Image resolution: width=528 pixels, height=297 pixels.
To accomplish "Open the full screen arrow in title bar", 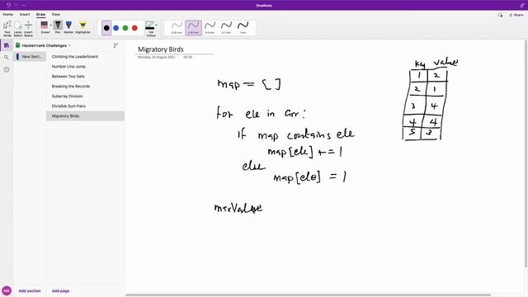I will (522, 5).
